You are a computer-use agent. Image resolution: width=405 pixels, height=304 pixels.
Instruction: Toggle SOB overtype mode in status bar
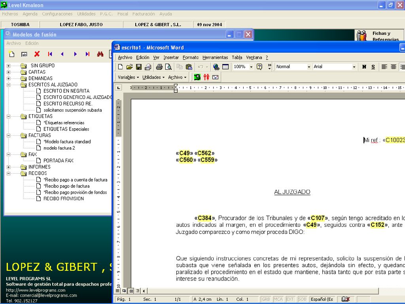(302, 299)
